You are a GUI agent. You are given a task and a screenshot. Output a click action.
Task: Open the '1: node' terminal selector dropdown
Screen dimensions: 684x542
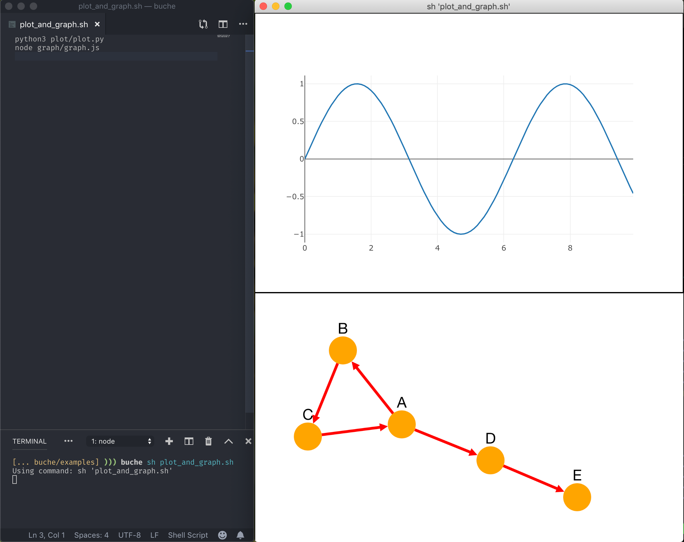tap(121, 441)
